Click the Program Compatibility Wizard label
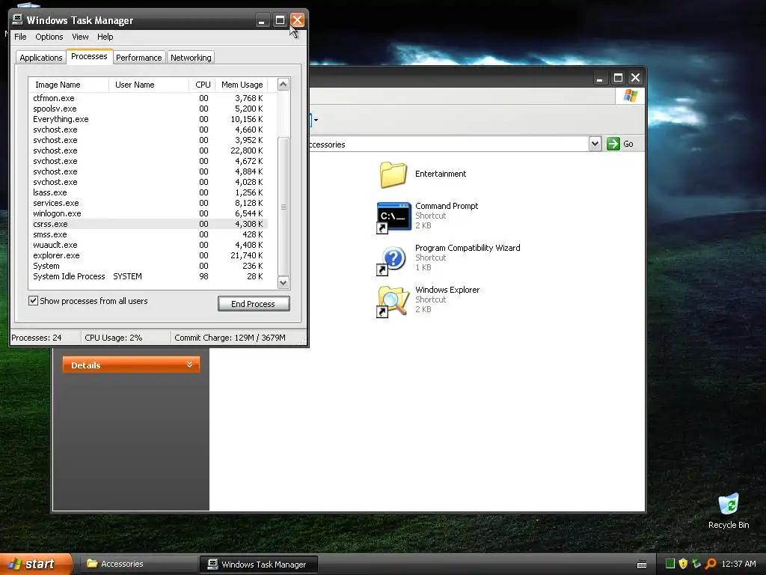Image resolution: width=766 pixels, height=575 pixels. pyautogui.click(x=468, y=248)
